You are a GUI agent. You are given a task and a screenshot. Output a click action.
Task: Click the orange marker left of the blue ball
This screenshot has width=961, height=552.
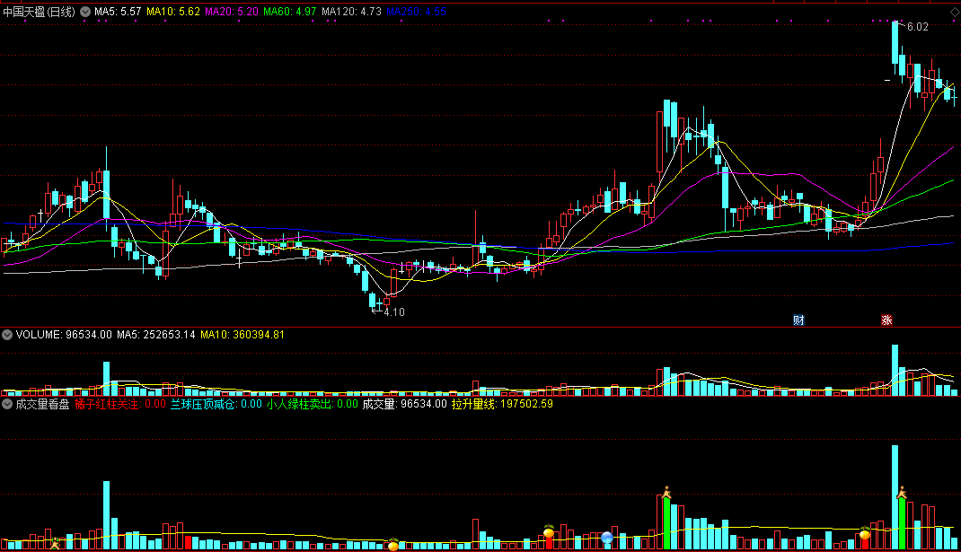click(x=549, y=531)
